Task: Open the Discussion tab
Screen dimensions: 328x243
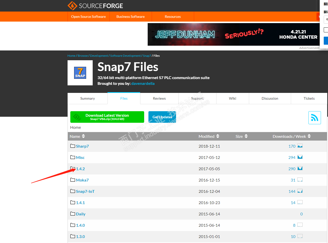Action: click(270, 98)
